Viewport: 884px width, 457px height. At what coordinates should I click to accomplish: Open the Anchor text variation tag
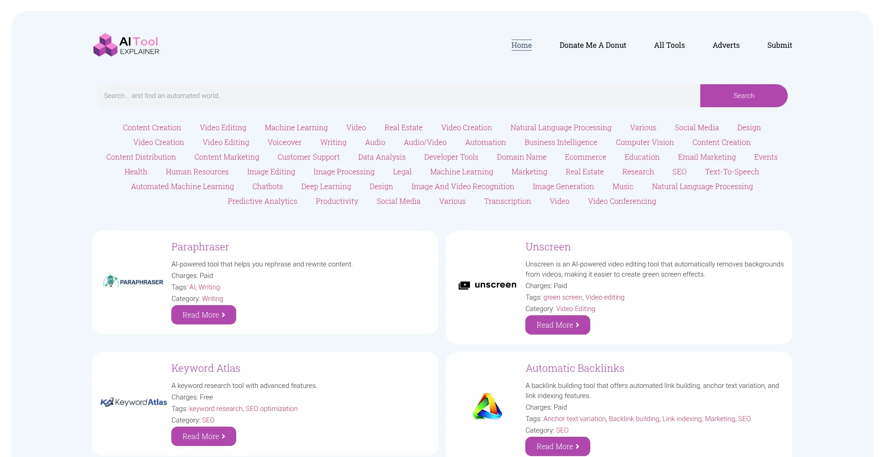tap(574, 419)
